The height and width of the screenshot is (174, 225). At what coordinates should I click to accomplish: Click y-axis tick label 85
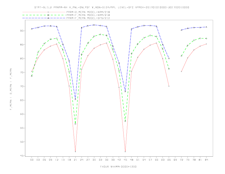tap(22, 45)
